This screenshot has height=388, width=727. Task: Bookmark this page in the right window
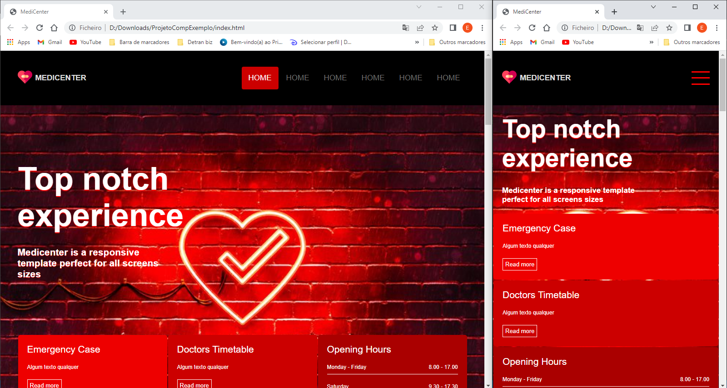669,28
